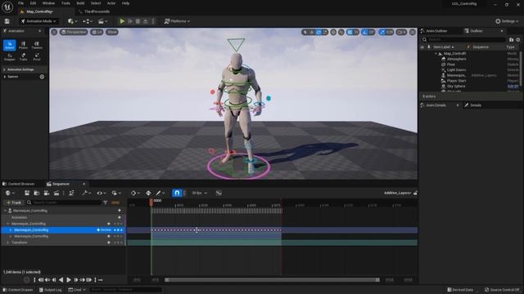Select the Tweens tool in the Animation panel
This screenshot has height=294, width=524.
(37, 46)
